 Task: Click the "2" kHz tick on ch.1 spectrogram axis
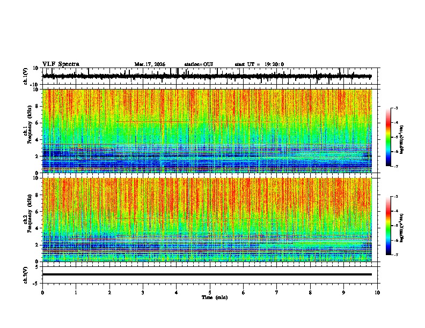[x=37, y=156]
